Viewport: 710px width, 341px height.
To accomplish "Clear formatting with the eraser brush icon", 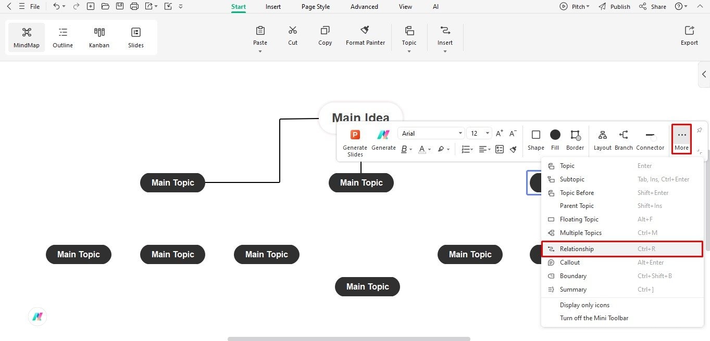I will pos(513,149).
